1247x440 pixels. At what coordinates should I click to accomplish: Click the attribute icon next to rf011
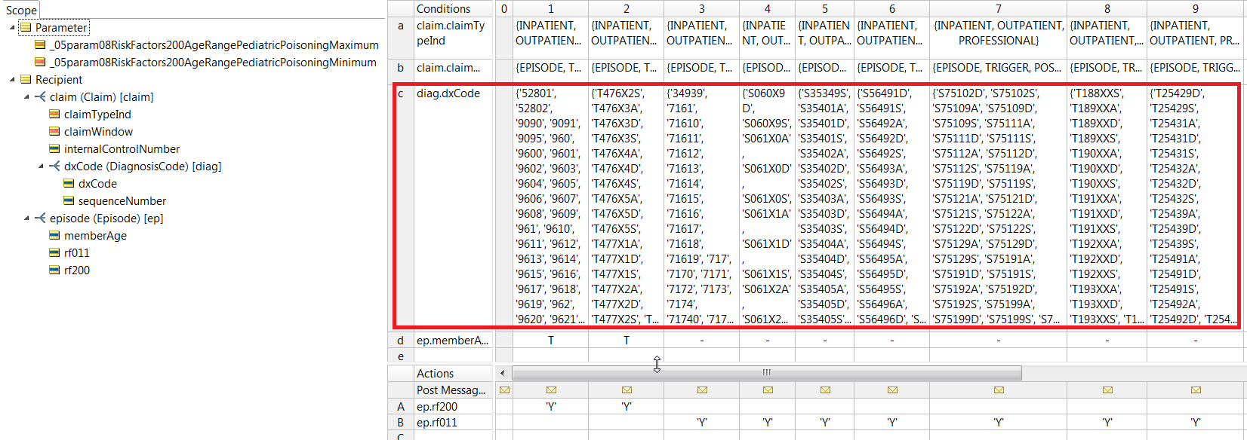[54, 253]
